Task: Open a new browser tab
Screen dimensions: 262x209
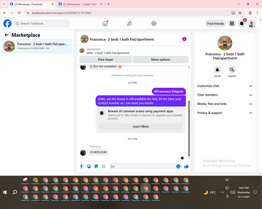Action: pos(108,4)
